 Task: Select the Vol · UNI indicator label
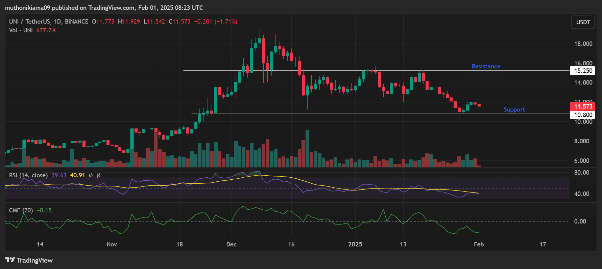point(21,30)
